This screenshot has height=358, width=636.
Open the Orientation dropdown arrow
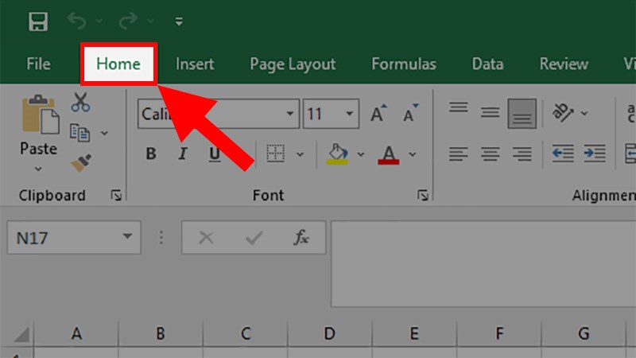(584, 113)
